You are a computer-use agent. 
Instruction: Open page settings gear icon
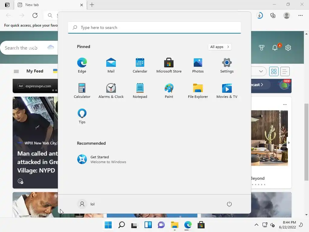288,47
